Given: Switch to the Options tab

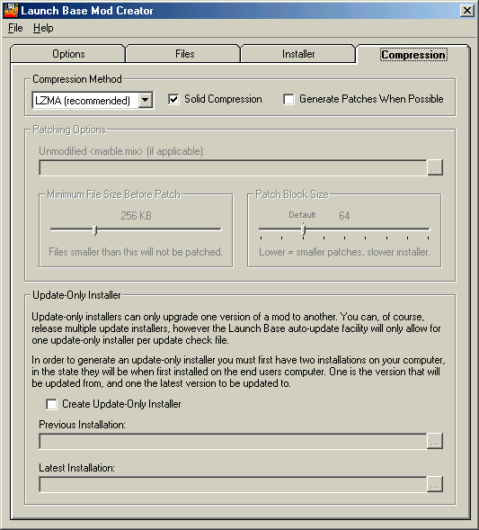Looking at the screenshot, I should click(68, 54).
